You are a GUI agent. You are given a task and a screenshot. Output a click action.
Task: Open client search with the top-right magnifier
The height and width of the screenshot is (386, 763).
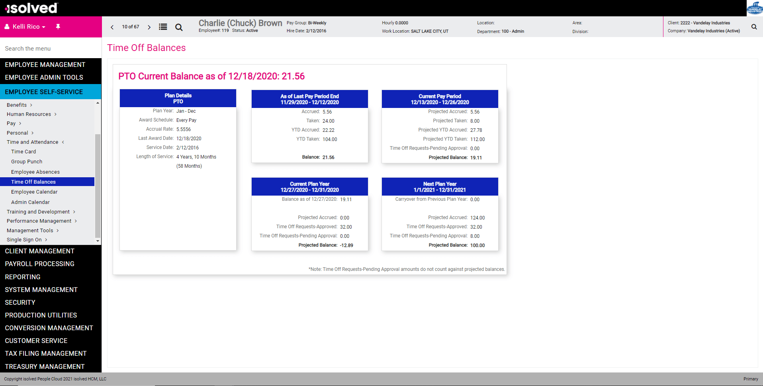(x=754, y=27)
